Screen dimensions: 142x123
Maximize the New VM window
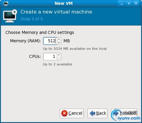(129, 4)
